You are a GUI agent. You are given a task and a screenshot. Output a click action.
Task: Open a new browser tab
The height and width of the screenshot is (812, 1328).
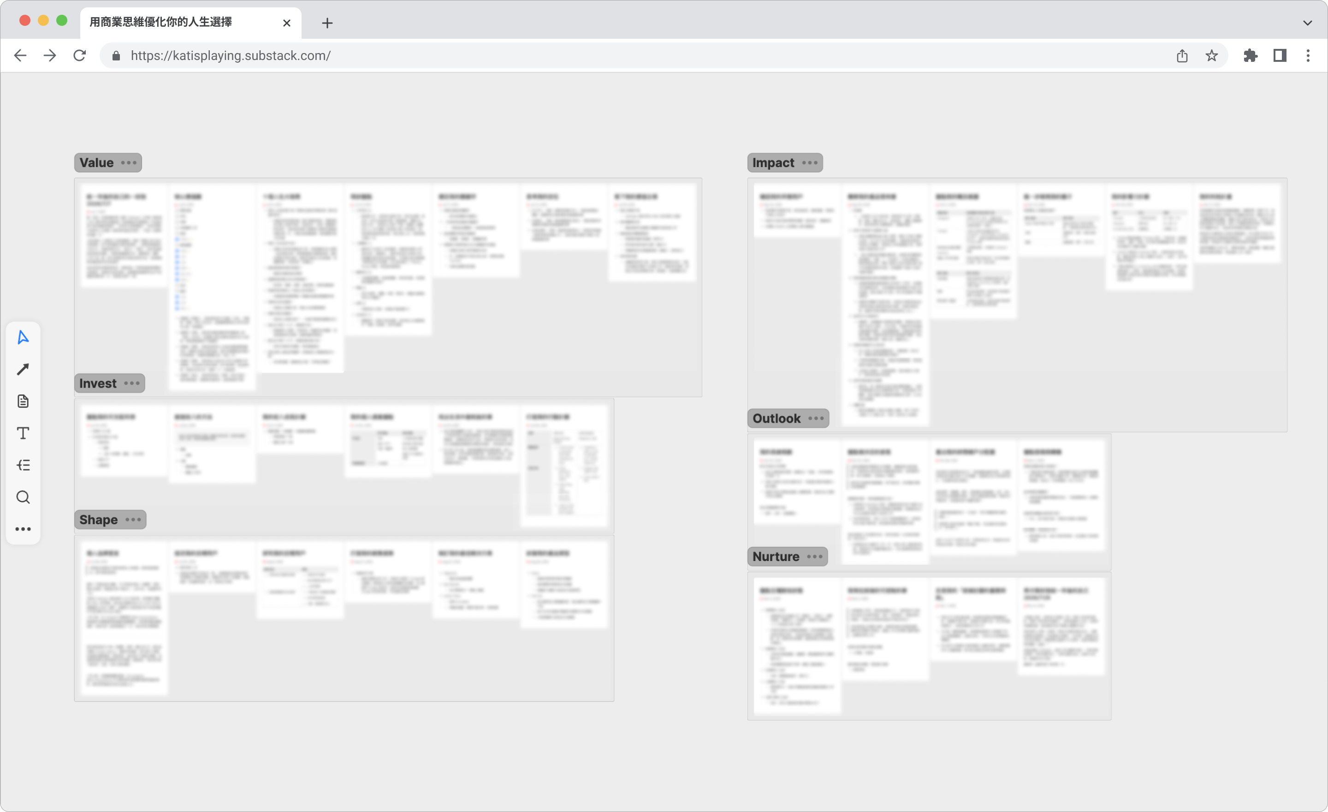tap(327, 23)
